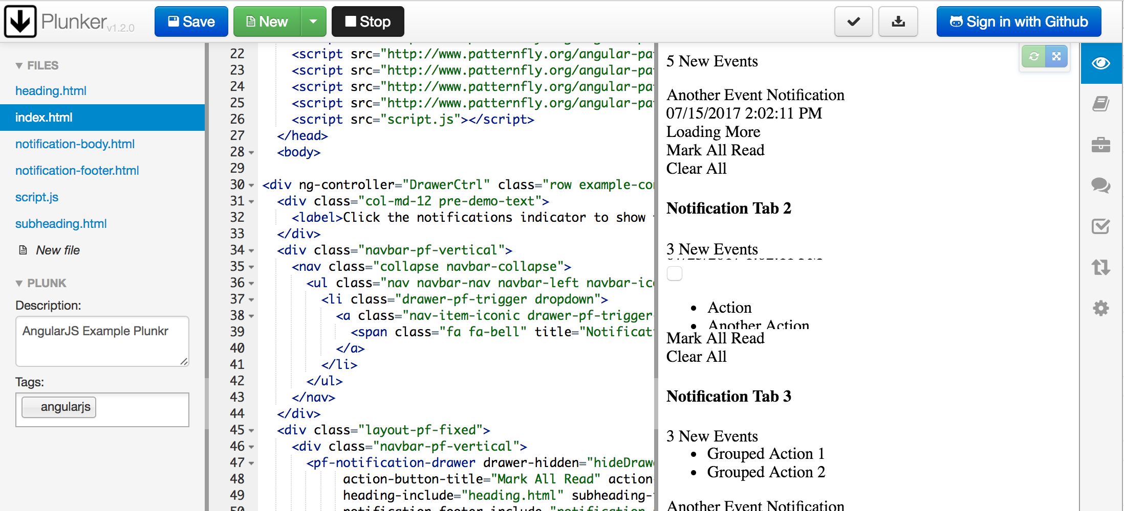Click the checkmark toolbar button
The width and height of the screenshot is (1124, 511).
pyautogui.click(x=854, y=21)
